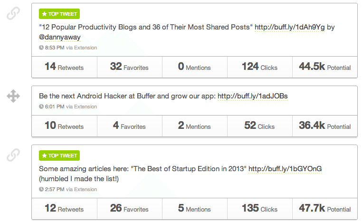View the 14 Retweets stat
The image size is (362, 223).
click(x=65, y=67)
